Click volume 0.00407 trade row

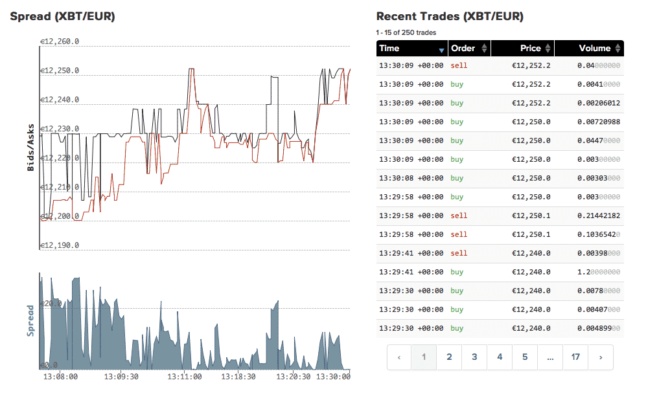(500, 310)
